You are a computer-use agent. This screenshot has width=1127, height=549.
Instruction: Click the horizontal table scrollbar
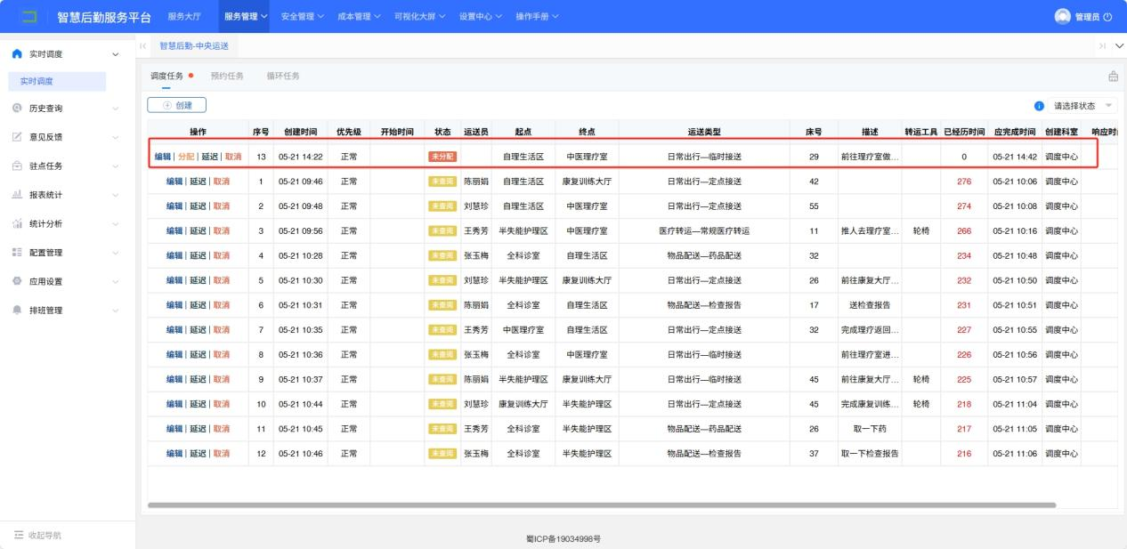point(602,505)
